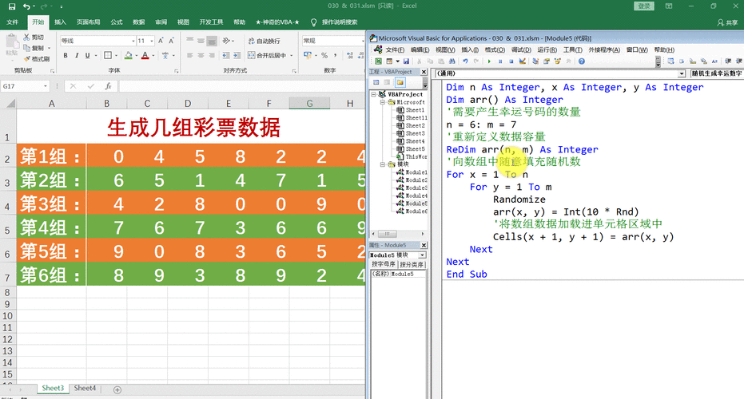
Task: Run the macro with the green play icon
Action: [x=488, y=61]
